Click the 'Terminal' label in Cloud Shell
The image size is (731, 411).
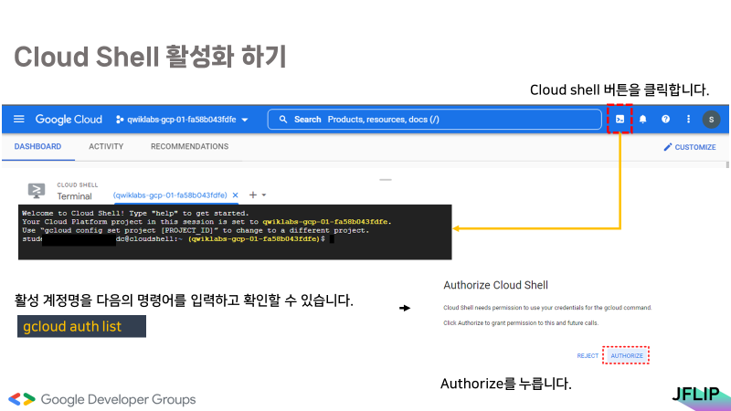[75, 196]
